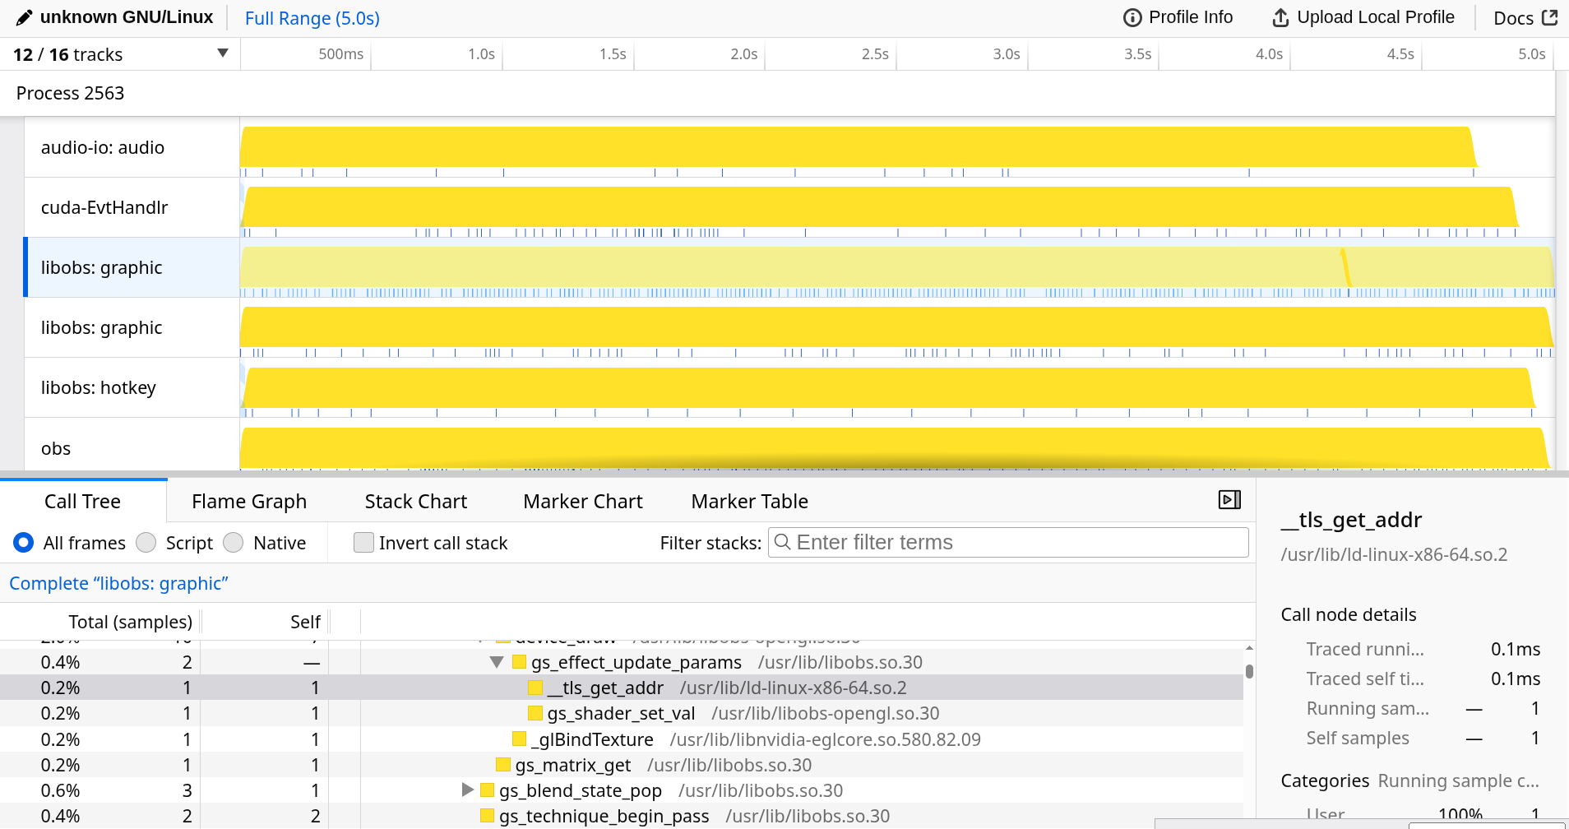Switch to the Flame Graph tab
The image size is (1569, 829).
coord(249,501)
